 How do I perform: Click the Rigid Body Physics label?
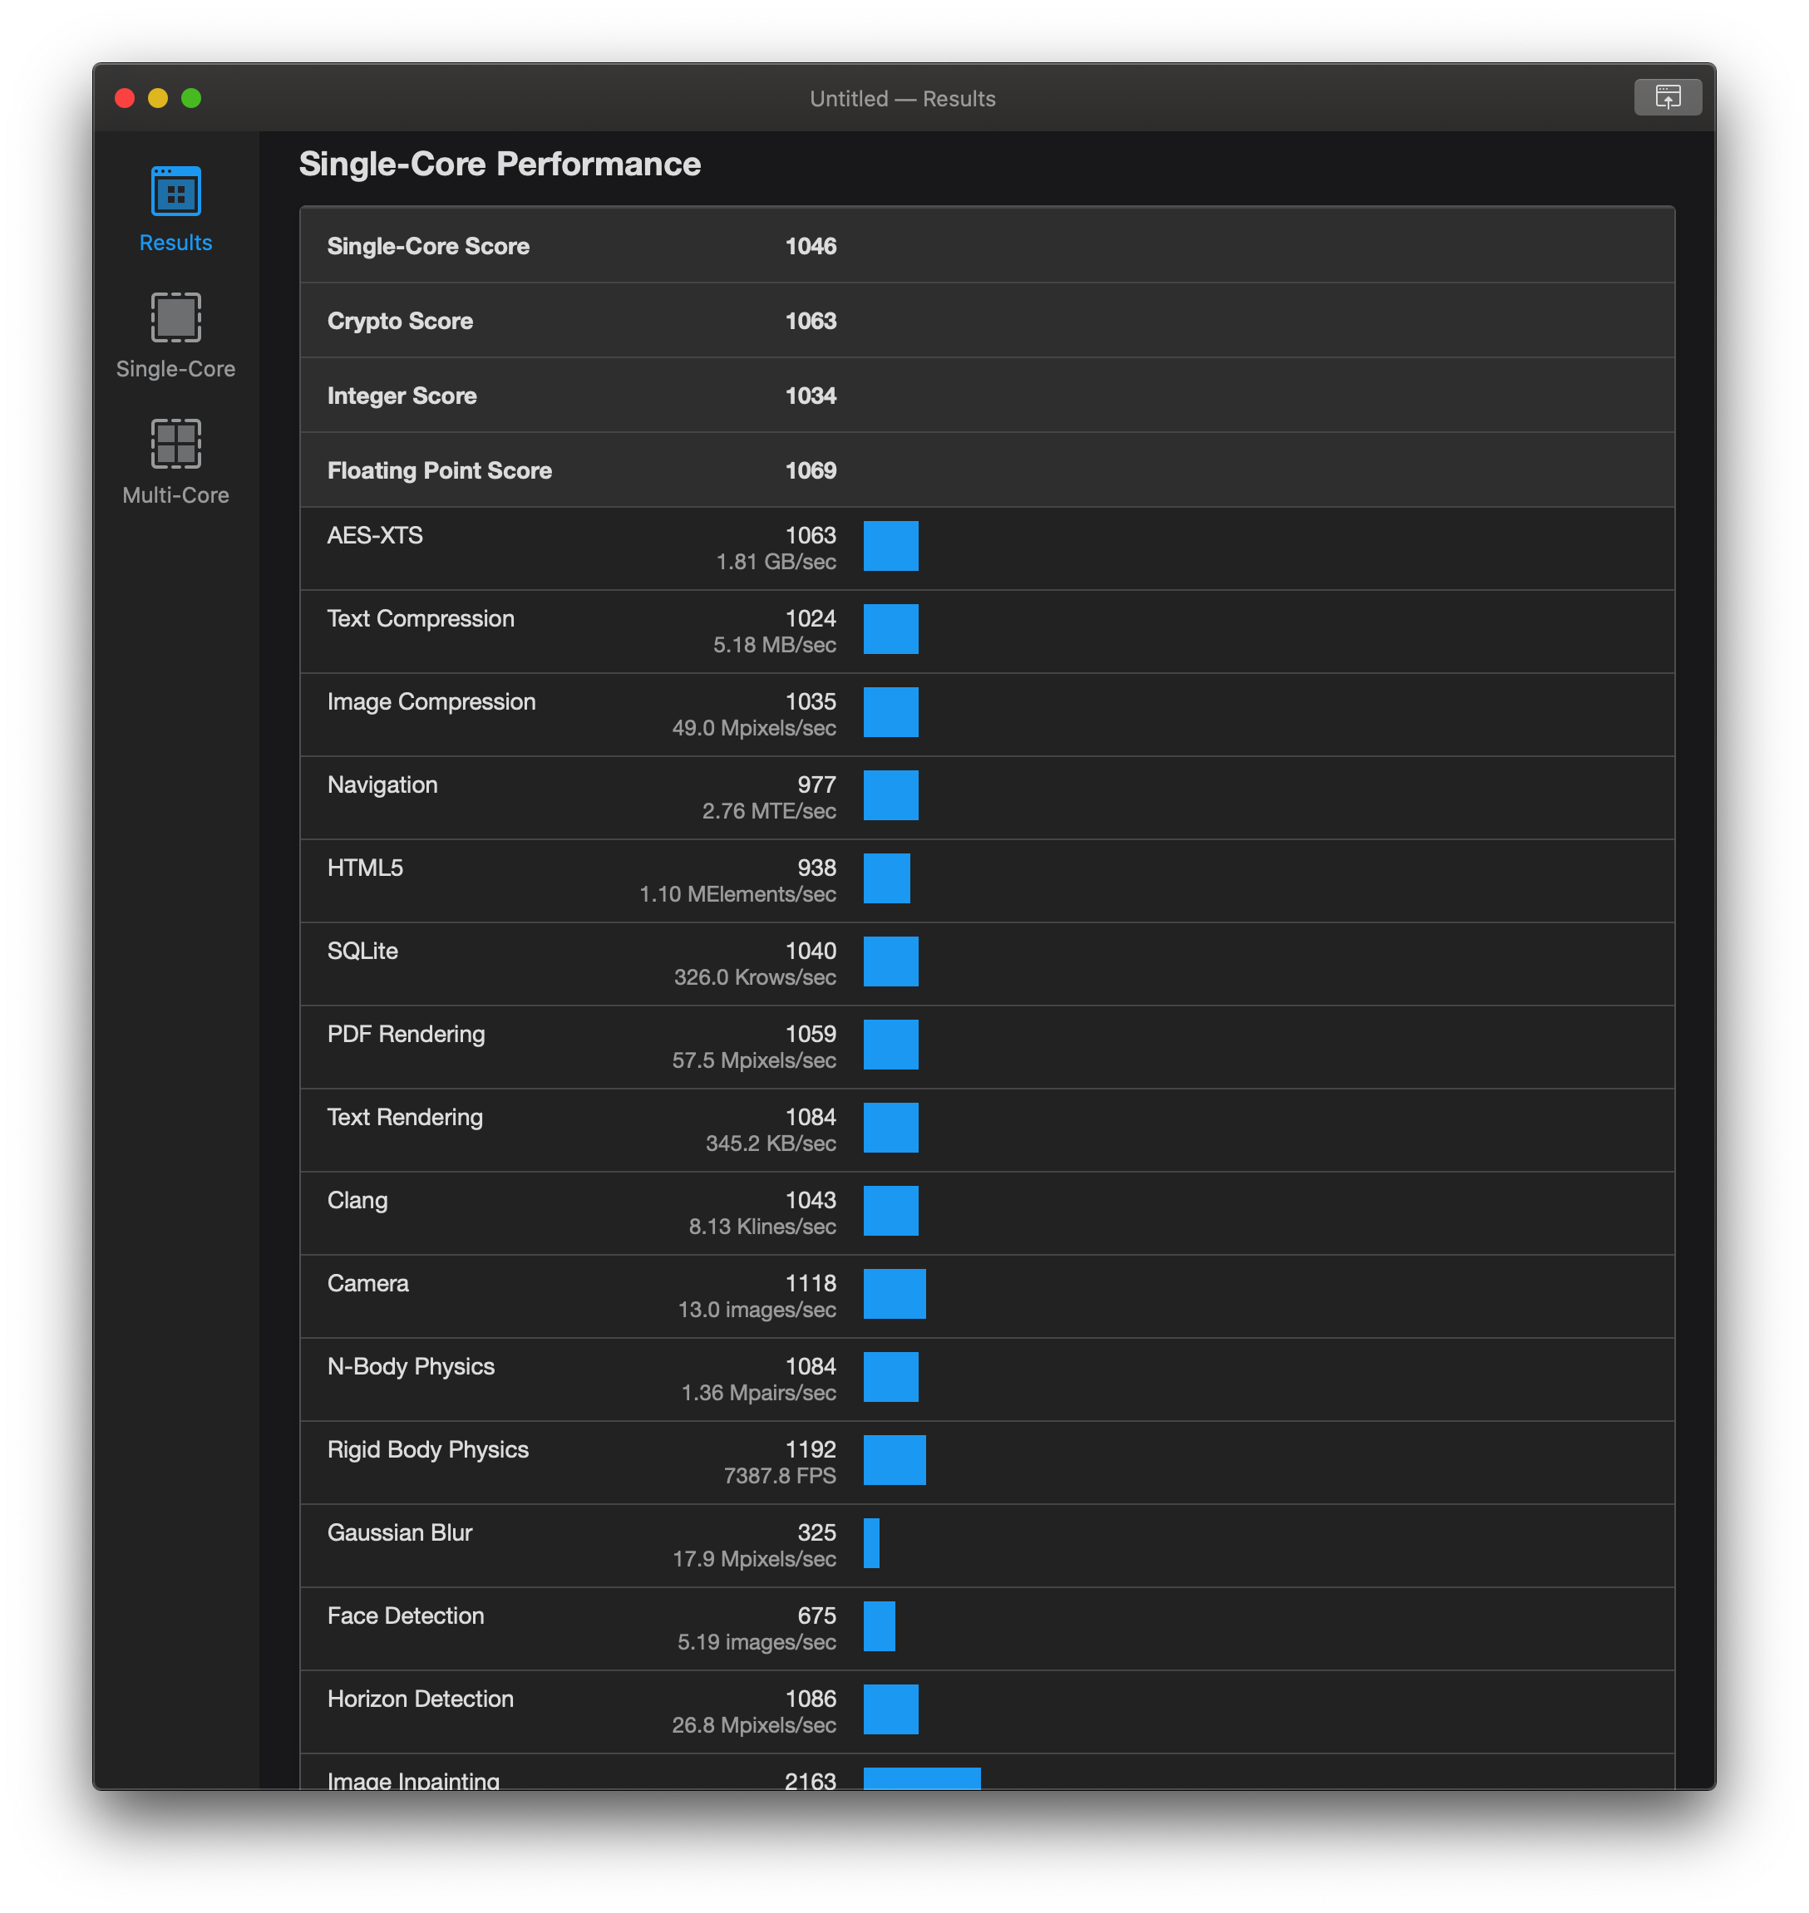pos(427,1449)
